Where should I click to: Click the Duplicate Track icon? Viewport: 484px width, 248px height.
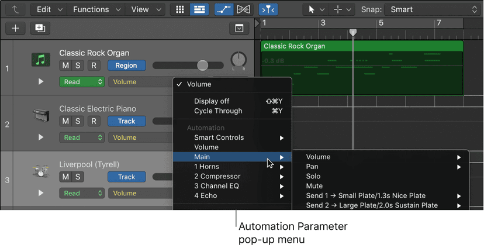(x=40, y=29)
